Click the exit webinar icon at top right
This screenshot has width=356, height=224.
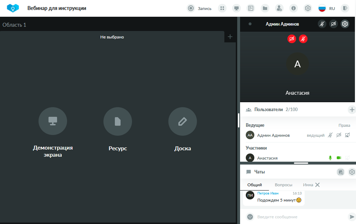click(345, 9)
